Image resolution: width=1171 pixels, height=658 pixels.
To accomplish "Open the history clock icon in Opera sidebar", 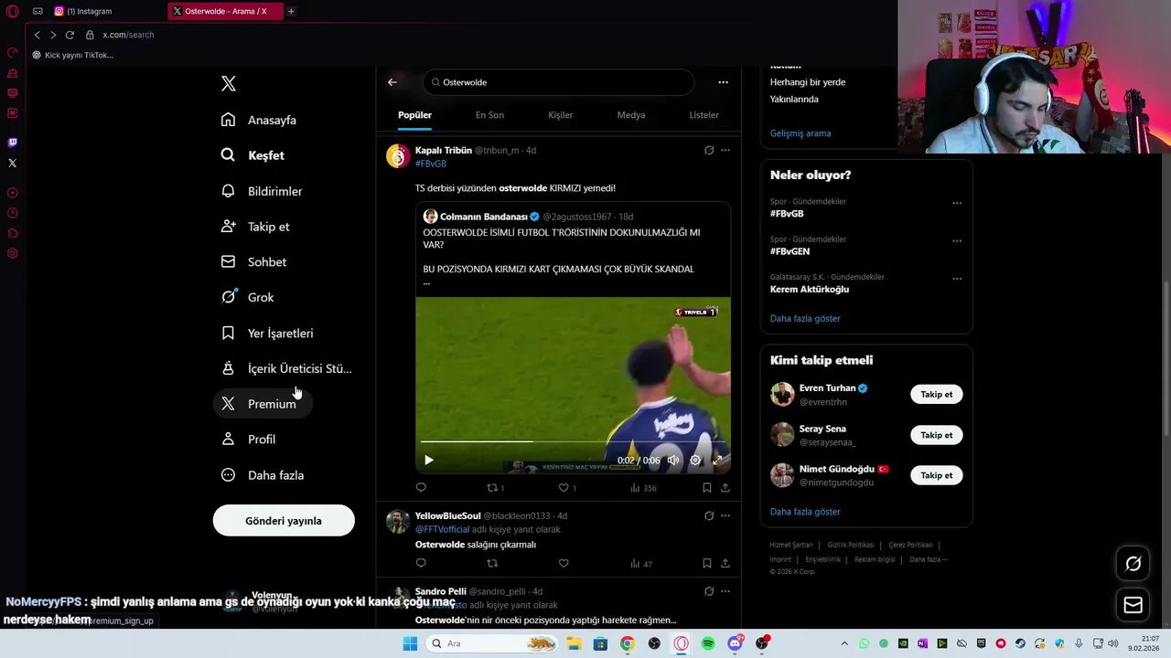I will click(x=12, y=213).
